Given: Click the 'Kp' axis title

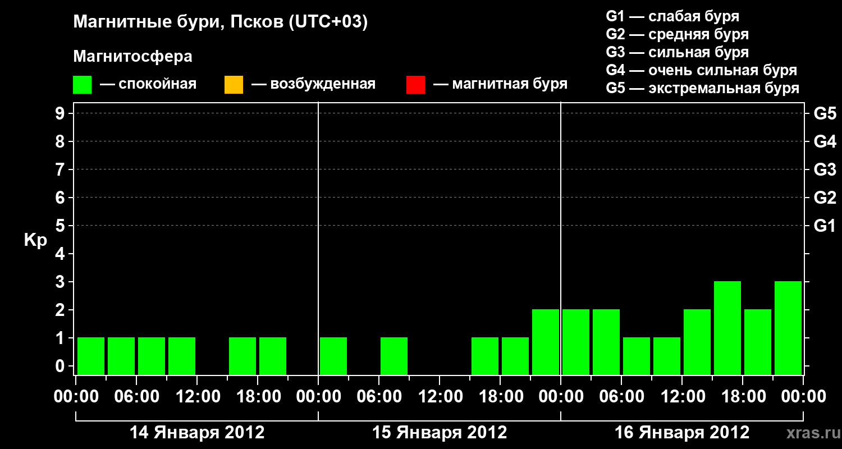Looking at the screenshot, I should click(35, 240).
